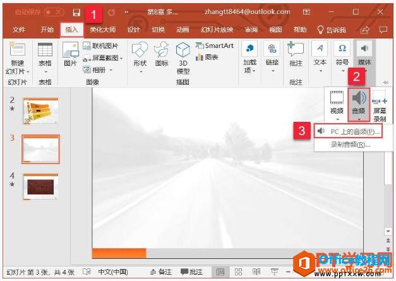The image size is (396, 281).
Task: Switch to Normal view icon in status bar
Action: (x=220, y=272)
